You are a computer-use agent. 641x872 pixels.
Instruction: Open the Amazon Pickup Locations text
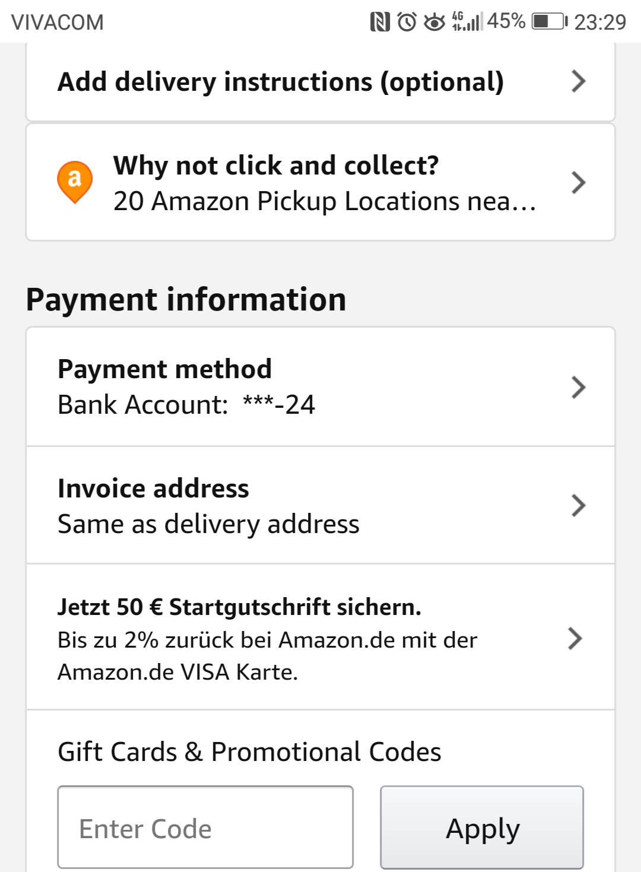point(324,202)
